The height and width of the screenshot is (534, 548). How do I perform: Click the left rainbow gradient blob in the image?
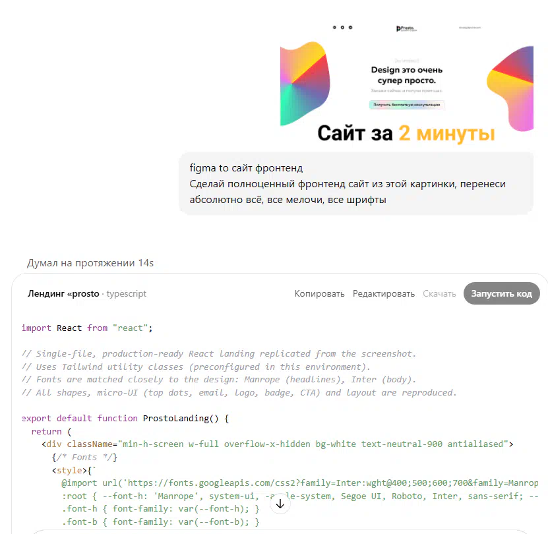(303, 82)
